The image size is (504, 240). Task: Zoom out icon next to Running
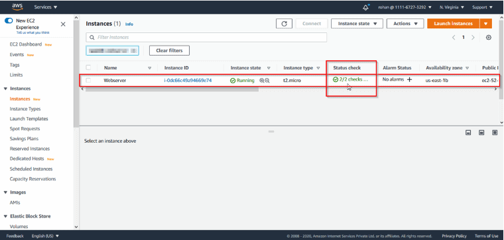[267, 81]
